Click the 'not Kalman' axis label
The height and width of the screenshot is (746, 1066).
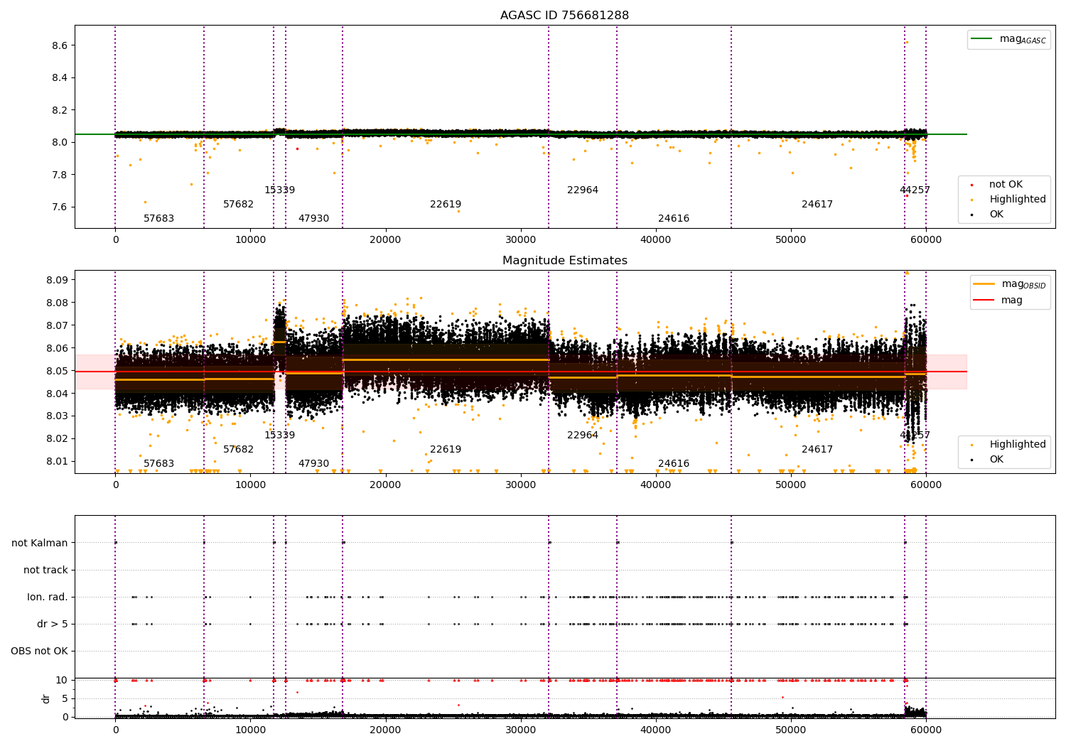[x=40, y=543]
